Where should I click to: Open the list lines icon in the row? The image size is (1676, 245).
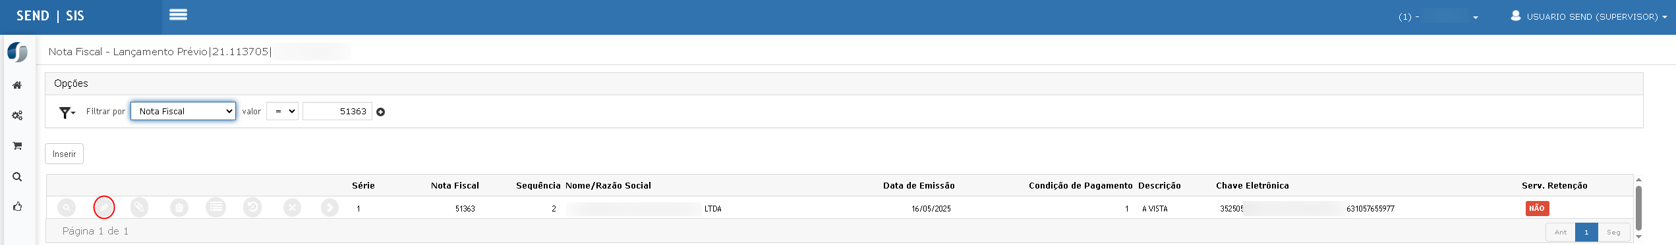(x=216, y=208)
